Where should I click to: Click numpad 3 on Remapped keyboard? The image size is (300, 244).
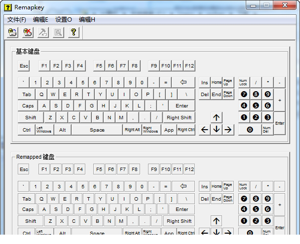tap(267, 221)
